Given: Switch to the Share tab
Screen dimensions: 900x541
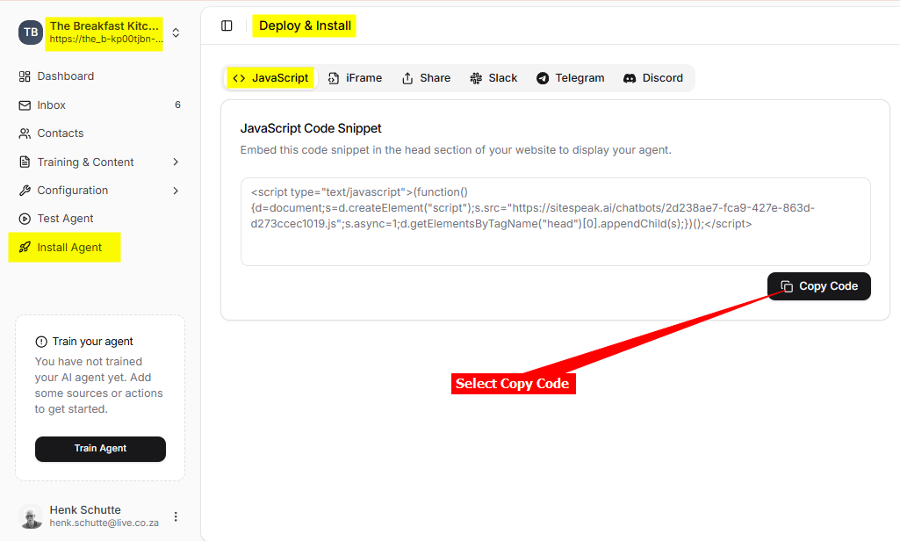Looking at the screenshot, I should [426, 78].
